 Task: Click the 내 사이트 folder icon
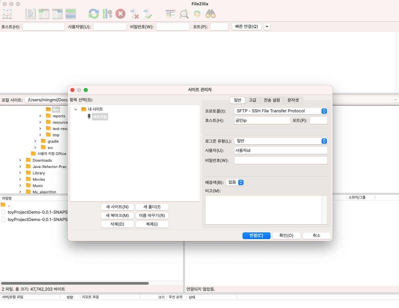(x=84, y=109)
